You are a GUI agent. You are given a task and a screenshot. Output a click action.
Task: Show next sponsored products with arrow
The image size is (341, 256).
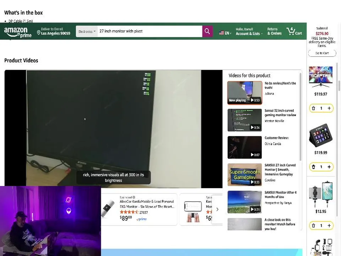coord(217,209)
